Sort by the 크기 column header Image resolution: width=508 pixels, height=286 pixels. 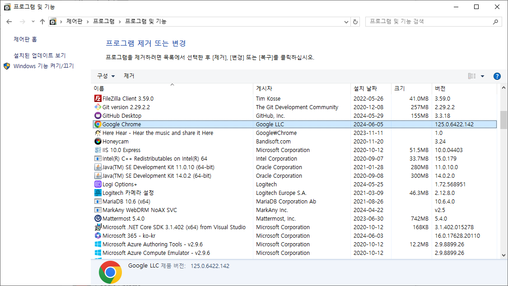pos(411,88)
